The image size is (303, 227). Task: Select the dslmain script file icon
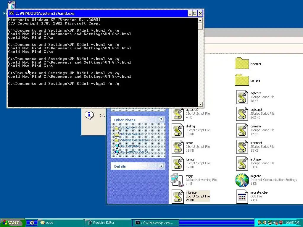(242, 130)
